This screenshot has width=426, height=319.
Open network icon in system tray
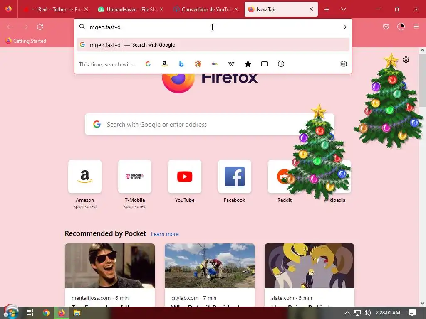tap(357, 313)
